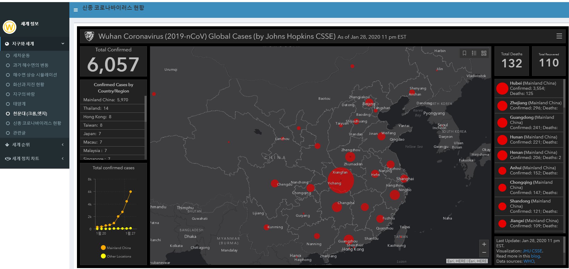Viewport: 569px width, 269px height.
Task: Click the red circle next to Zhejiang in the list
Action: tap(502, 105)
